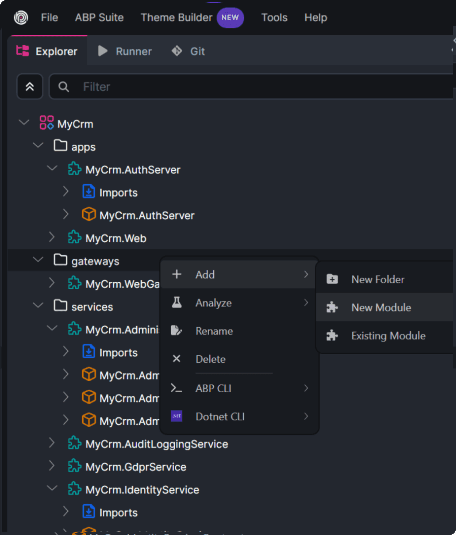456x535 pixels.
Task: Click the gateways folder icon
Action: 60,260
